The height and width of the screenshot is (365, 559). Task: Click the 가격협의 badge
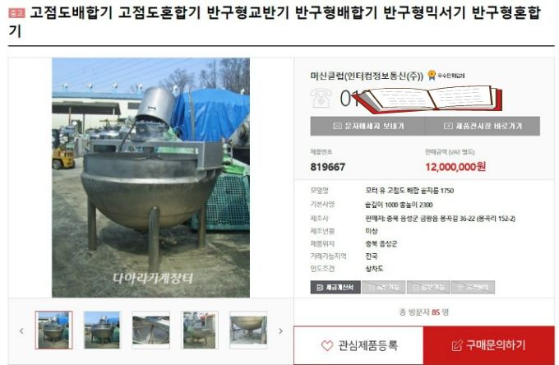(473, 287)
